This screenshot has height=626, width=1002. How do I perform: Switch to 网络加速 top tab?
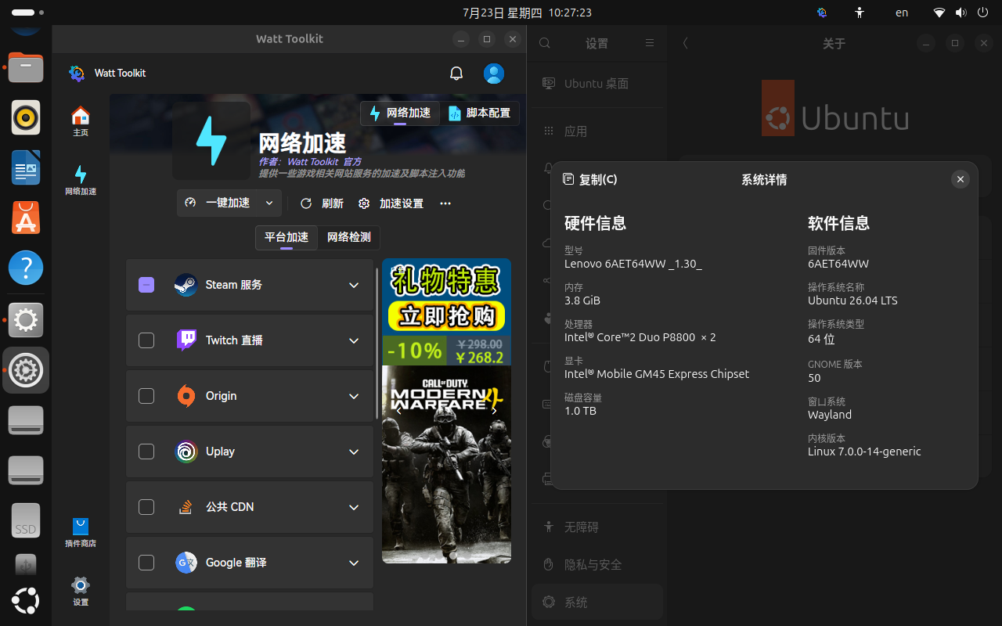click(400, 113)
